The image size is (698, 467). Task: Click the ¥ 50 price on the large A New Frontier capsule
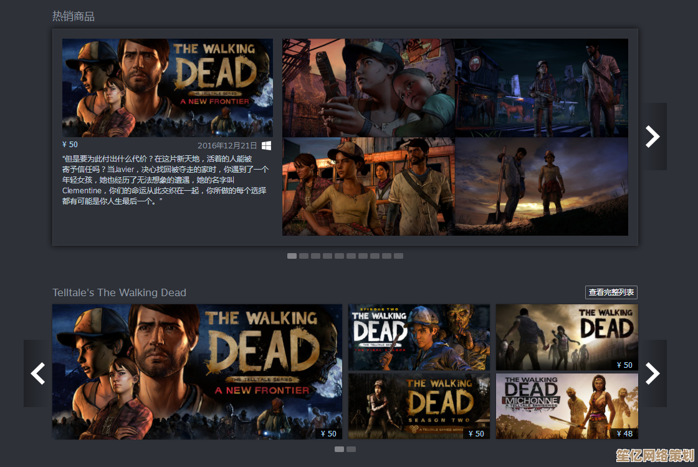pos(328,433)
